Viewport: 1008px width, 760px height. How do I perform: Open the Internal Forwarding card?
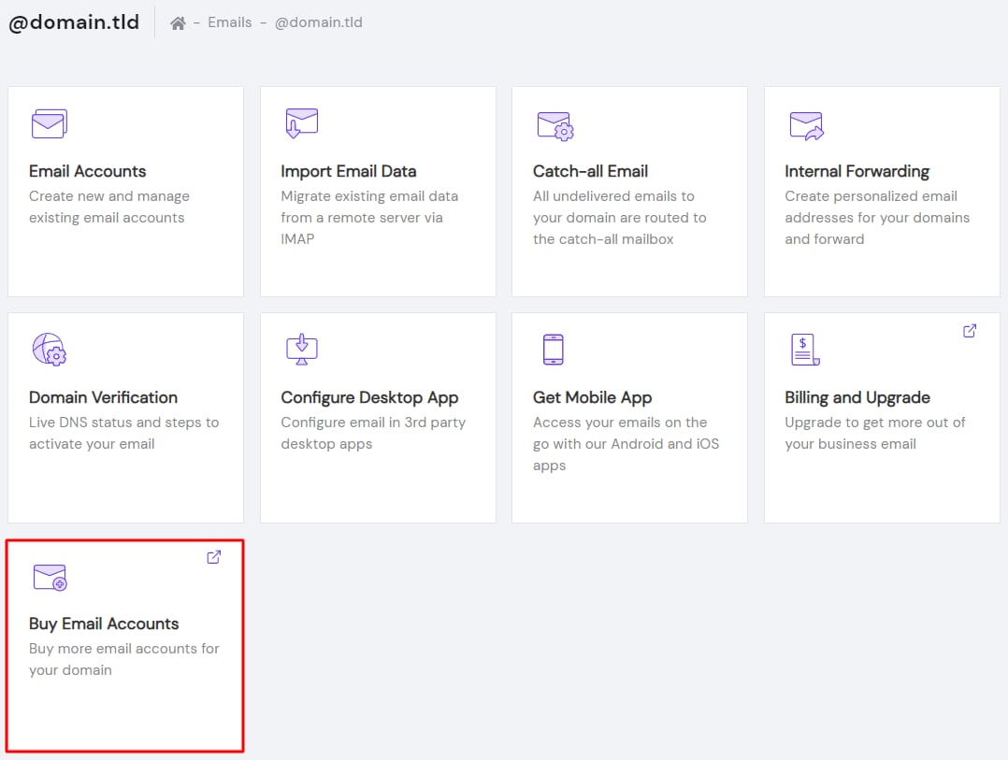click(x=881, y=192)
